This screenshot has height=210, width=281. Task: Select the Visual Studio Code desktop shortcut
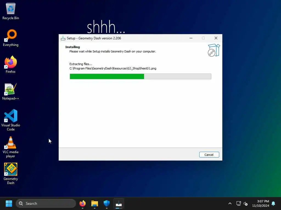pyautogui.click(x=11, y=120)
